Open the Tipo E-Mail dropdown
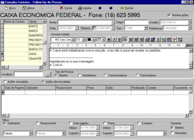Image resolution: width=194 pixels, height=140 pixels. [x=146, y=28]
